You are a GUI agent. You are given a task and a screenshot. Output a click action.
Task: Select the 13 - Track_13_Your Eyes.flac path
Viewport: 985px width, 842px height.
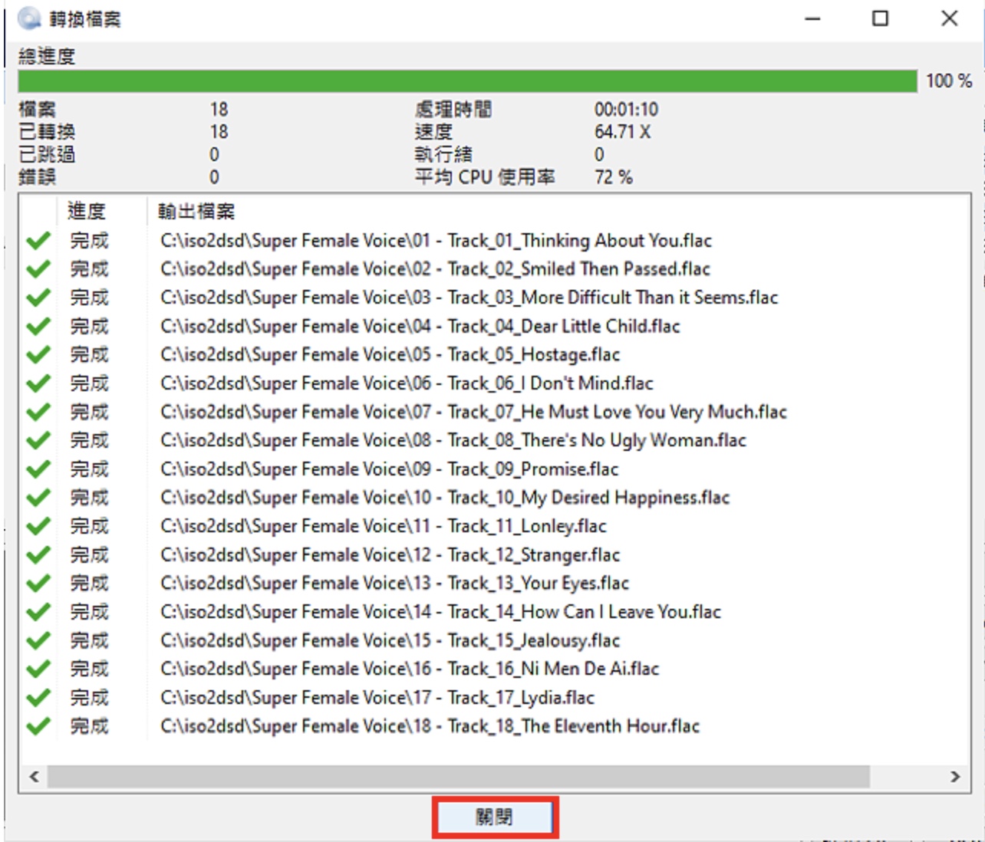[394, 584]
